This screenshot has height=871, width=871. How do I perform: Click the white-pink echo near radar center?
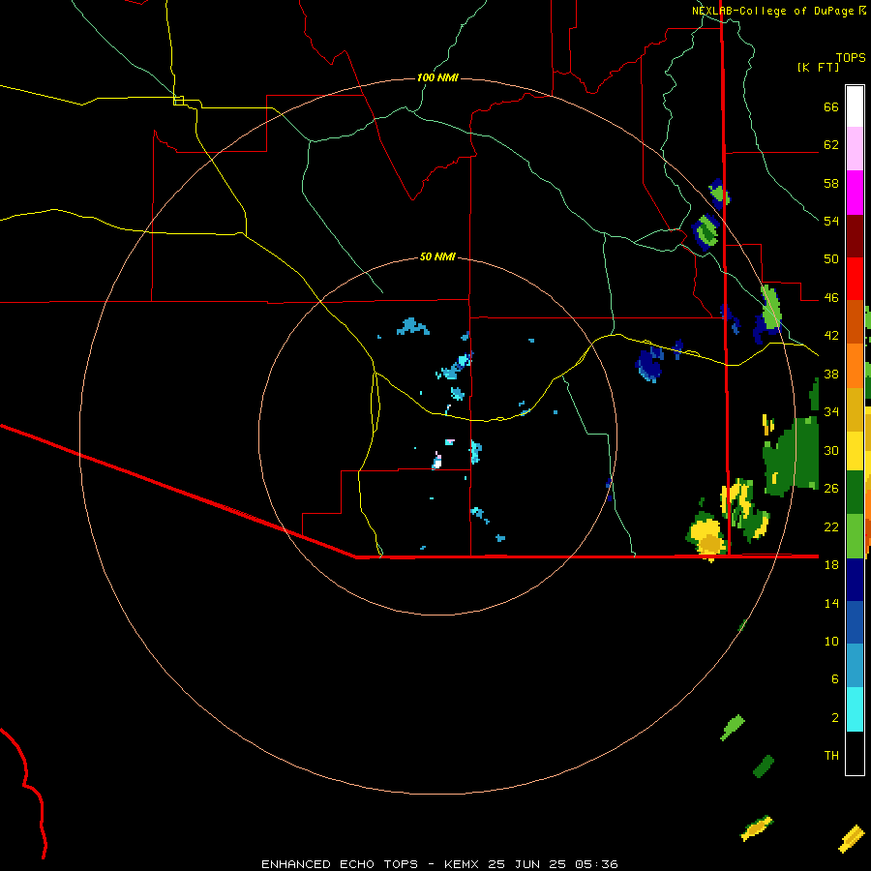coord(437,461)
